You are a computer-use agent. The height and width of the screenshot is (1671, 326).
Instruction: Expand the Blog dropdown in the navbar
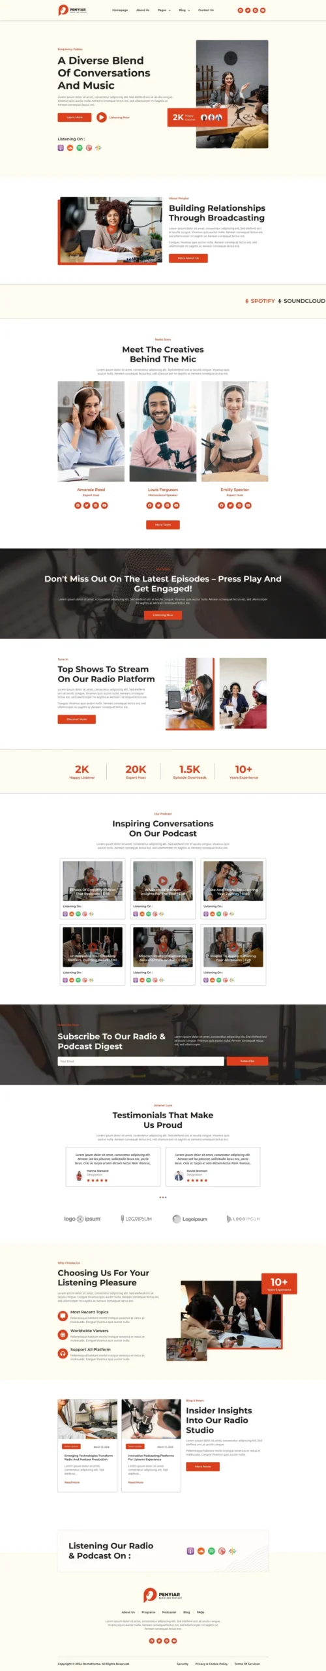coord(185,10)
